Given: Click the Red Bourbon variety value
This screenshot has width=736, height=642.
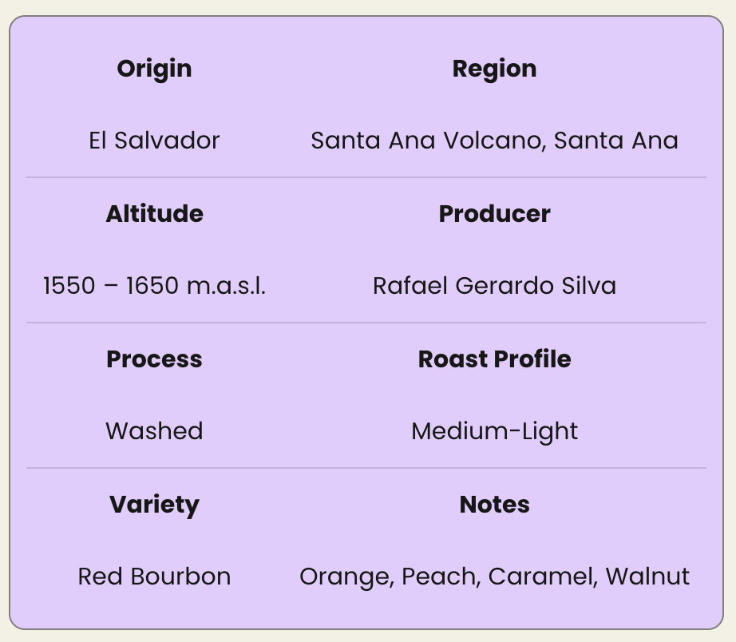Looking at the screenshot, I should (x=154, y=577).
